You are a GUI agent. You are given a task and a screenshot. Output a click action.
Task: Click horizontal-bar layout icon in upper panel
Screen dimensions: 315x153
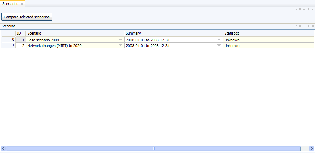[304, 9]
